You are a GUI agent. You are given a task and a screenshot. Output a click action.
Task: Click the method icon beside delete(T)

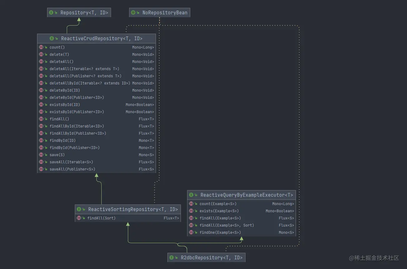(41, 55)
